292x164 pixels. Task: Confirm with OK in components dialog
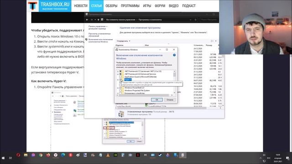(x=157, y=100)
